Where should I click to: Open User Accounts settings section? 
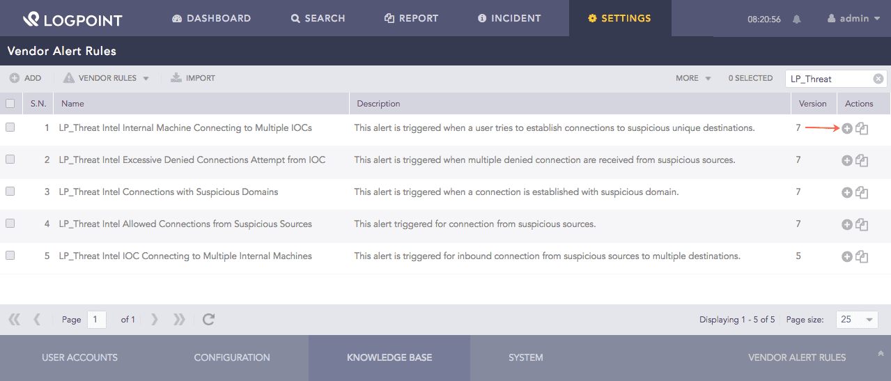tap(79, 357)
